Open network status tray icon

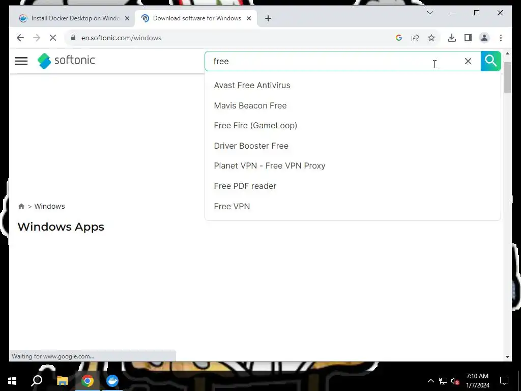443,381
